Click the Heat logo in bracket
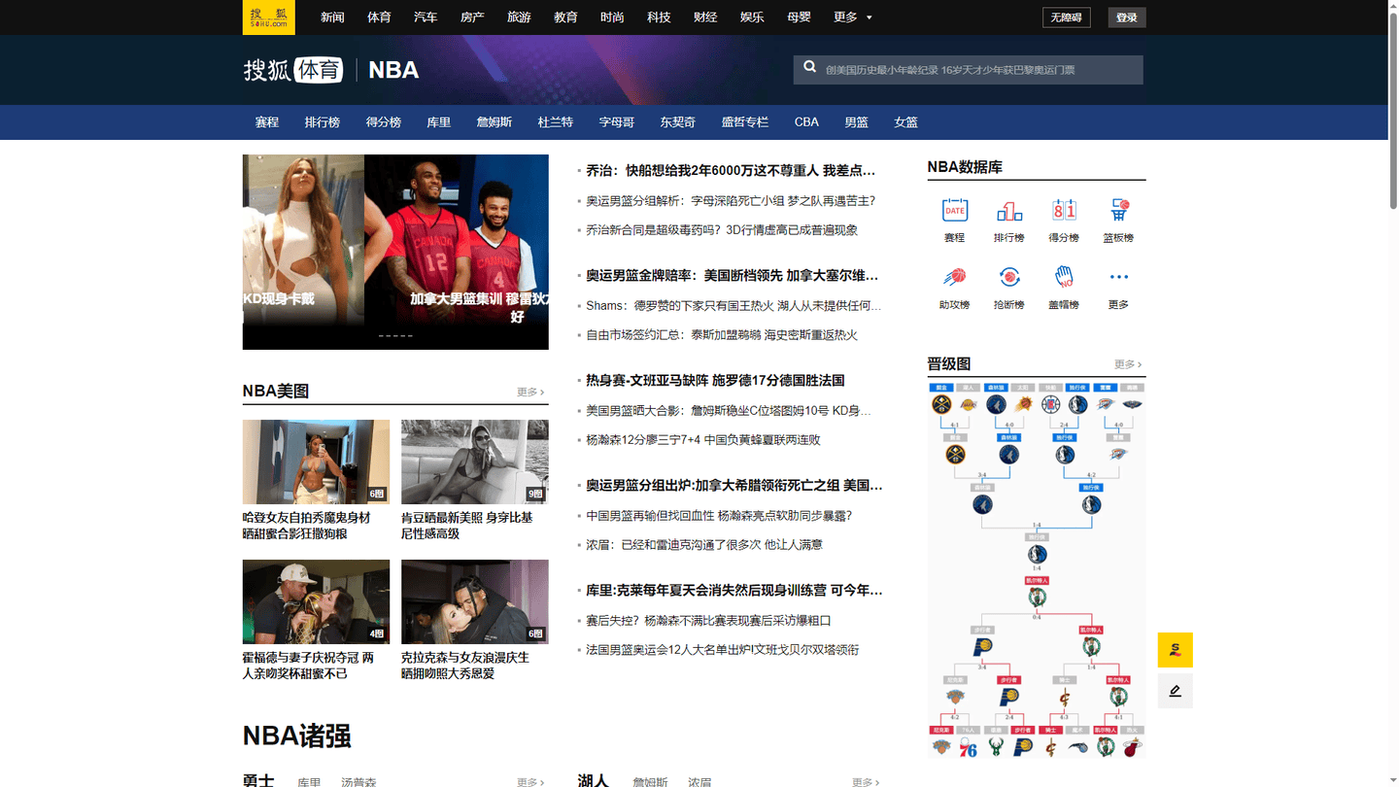 pos(1132,747)
